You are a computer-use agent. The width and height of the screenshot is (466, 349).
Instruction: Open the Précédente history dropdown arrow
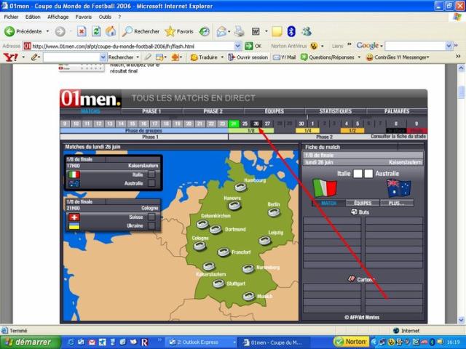[x=47, y=31]
